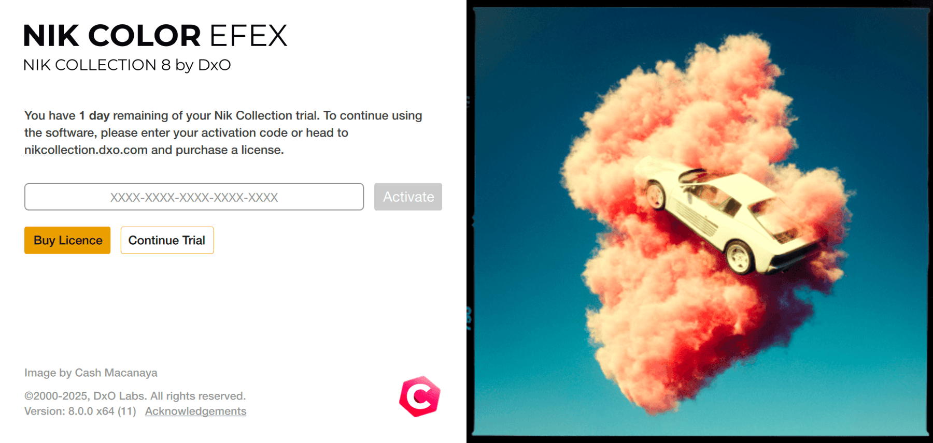Image resolution: width=933 pixels, height=443 pixels.
Task: Open the nikcollection.dxo.com link
Action: 86,150
